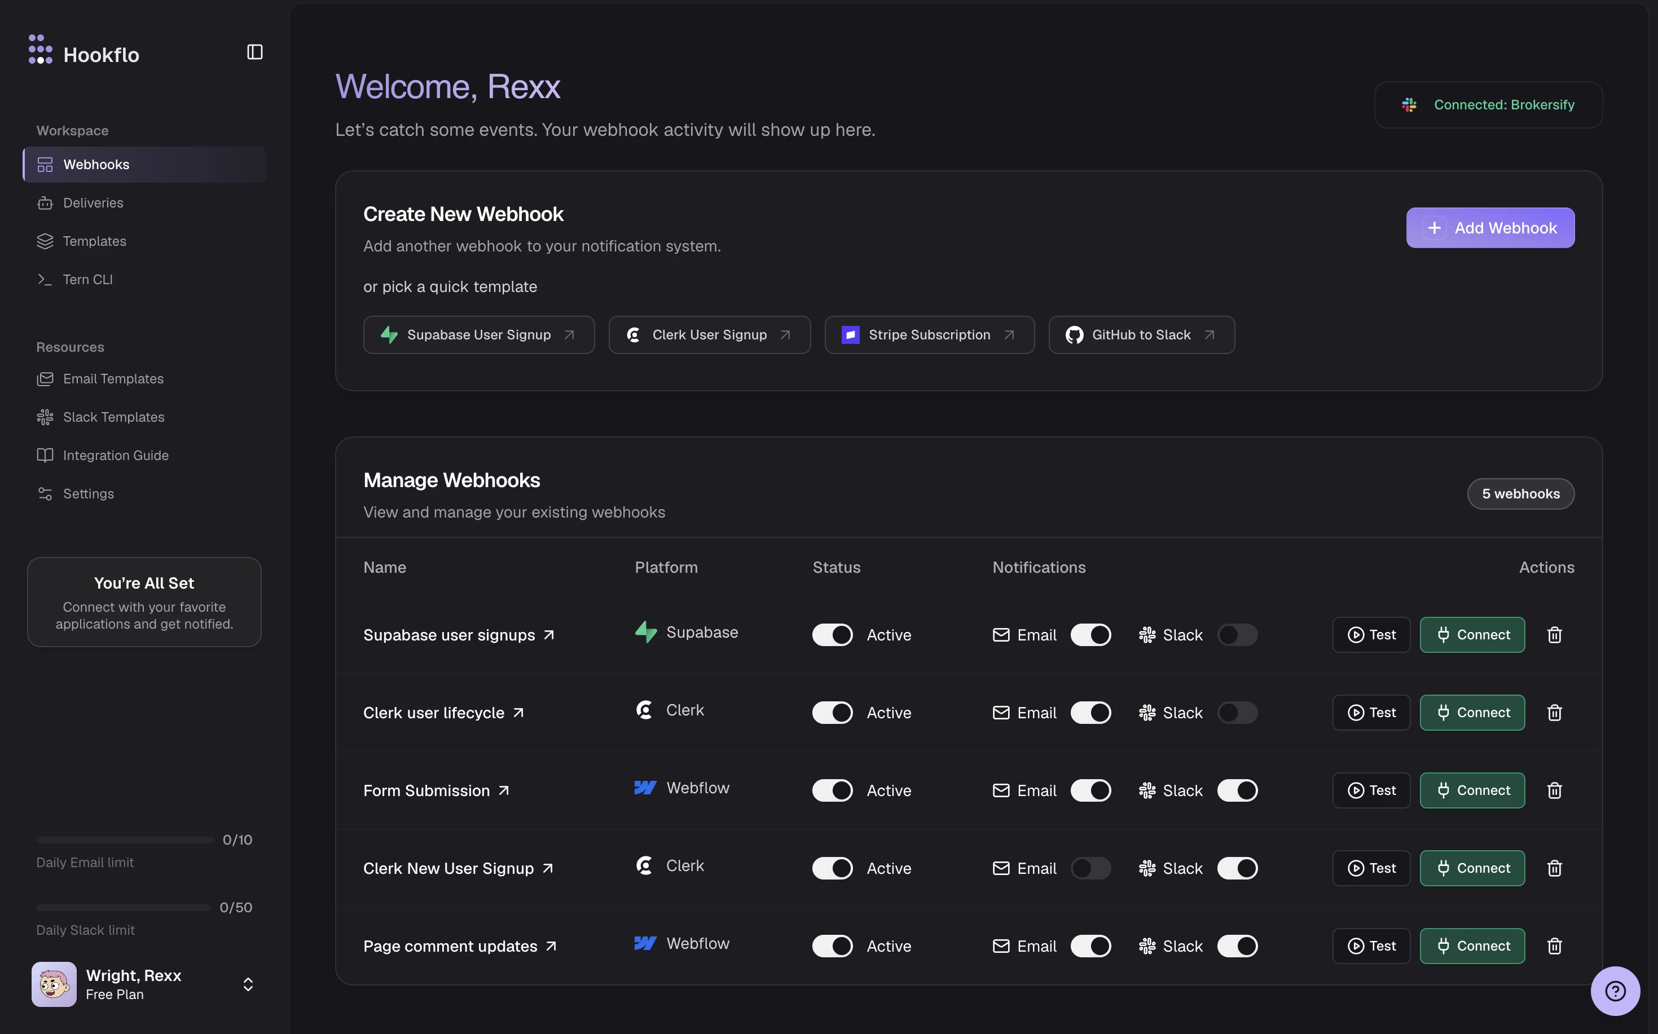Connect the Page comment updates webhook
This screenshot has width=1658, height=1034.
click(x=1472, y=946)
